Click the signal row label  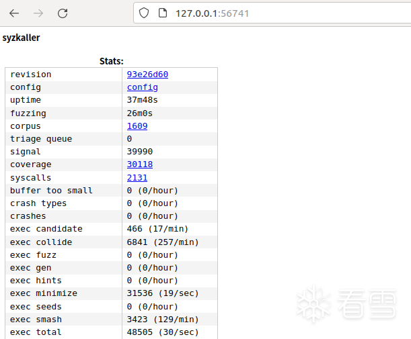click(x=26, y=152)
